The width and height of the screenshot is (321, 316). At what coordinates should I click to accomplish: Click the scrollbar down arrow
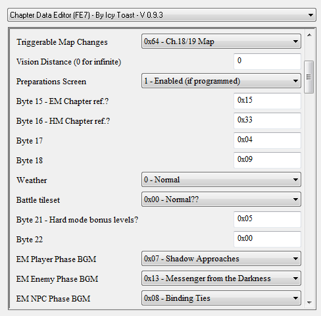pyautogui.click(x=309, y=303)
